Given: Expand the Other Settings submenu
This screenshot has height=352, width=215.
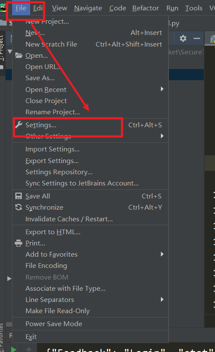Looking at the screenshot, I should [x=90, y=136].
